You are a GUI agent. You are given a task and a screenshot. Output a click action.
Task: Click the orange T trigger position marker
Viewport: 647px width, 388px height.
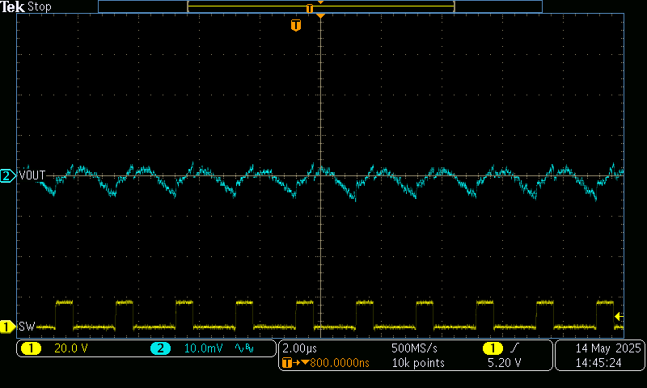coord(296,26)
